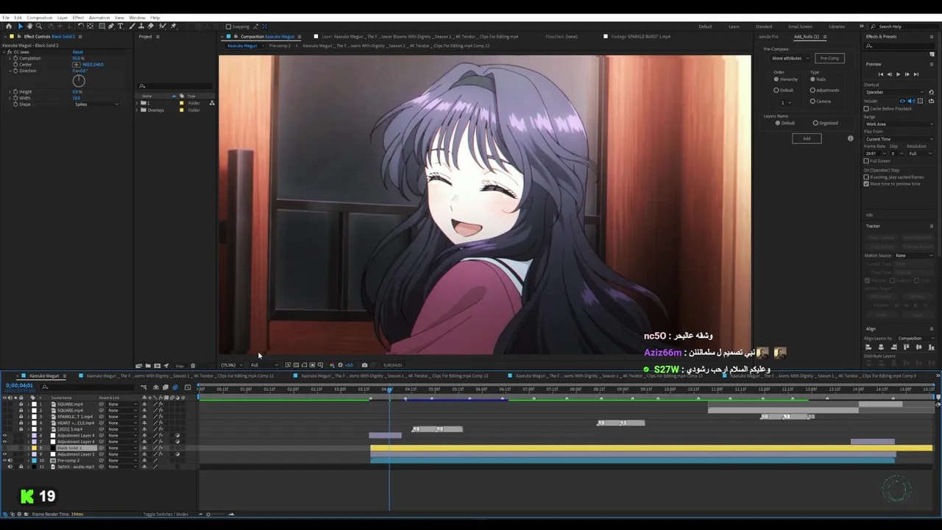
Task: Open the Effect menu
Action: click(x=78, y=18)
